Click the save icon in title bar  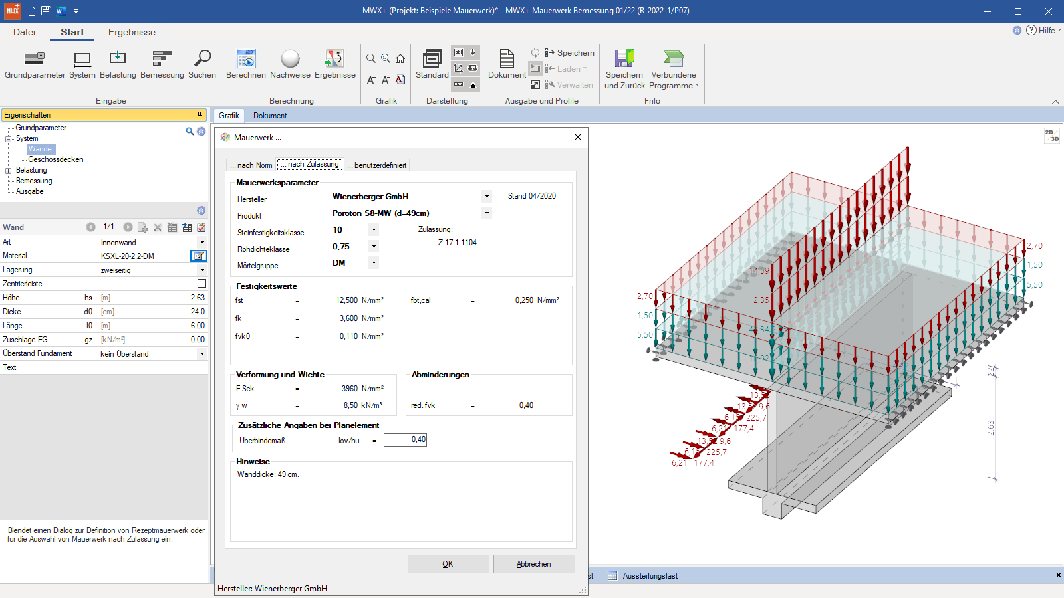point(46,11)
